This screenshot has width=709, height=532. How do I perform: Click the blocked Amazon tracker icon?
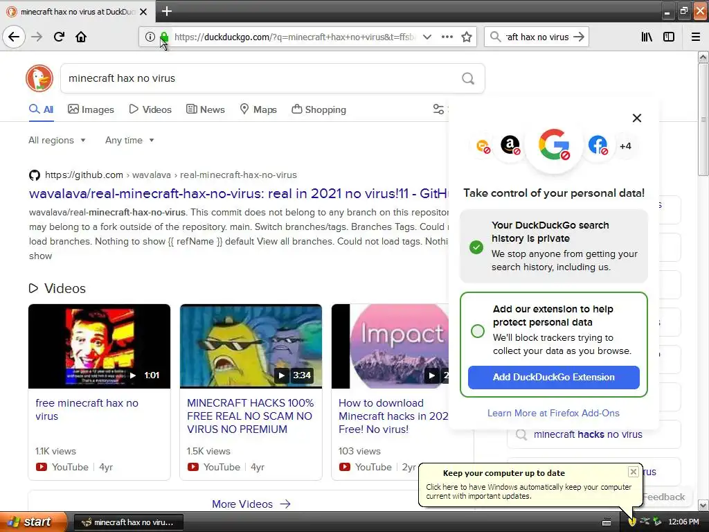[510, 145]
